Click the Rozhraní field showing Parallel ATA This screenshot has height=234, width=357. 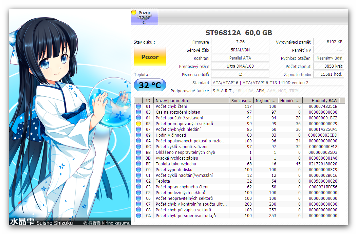pos(240,58)
